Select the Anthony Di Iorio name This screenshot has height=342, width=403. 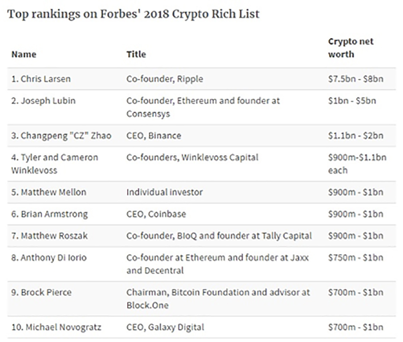(x=49, y=258)
